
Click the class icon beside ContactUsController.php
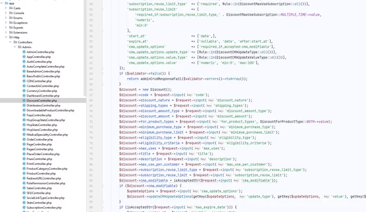click(24, 86)
